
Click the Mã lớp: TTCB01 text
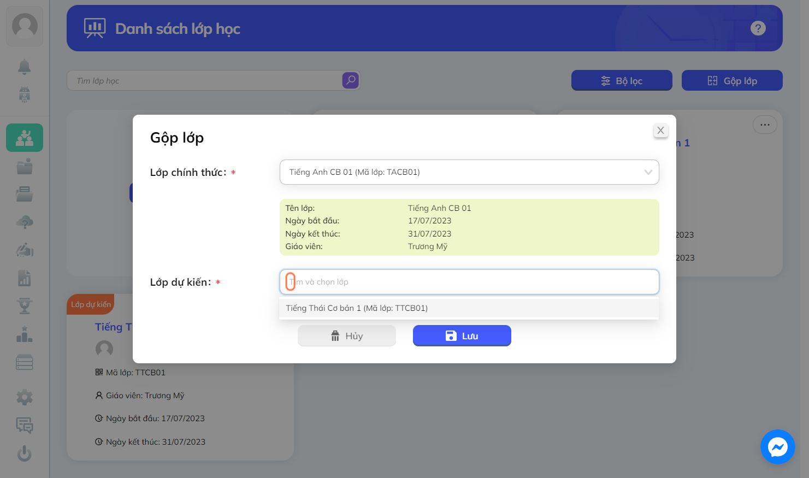pyautogui.click(x=135, y=373)
